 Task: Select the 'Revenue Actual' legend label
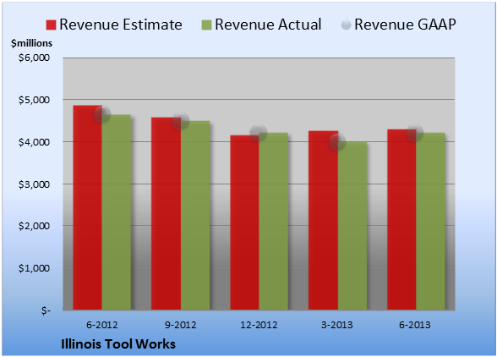(x=268, y=25)
